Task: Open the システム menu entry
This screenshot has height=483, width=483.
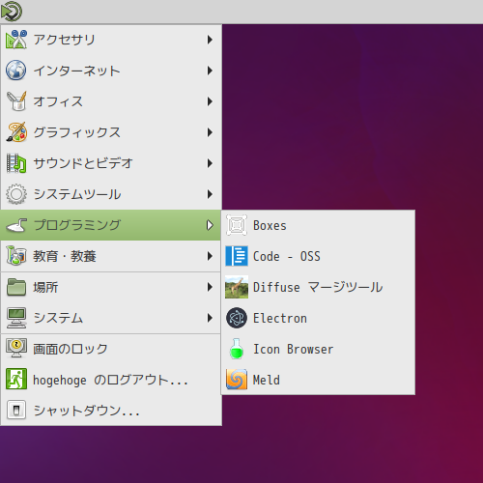Action: click(111, 318)
